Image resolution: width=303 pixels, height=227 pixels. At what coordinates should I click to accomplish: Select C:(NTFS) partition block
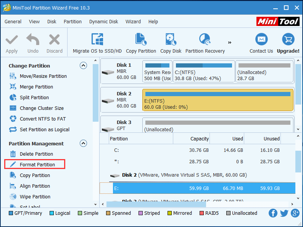coord(204,71)
